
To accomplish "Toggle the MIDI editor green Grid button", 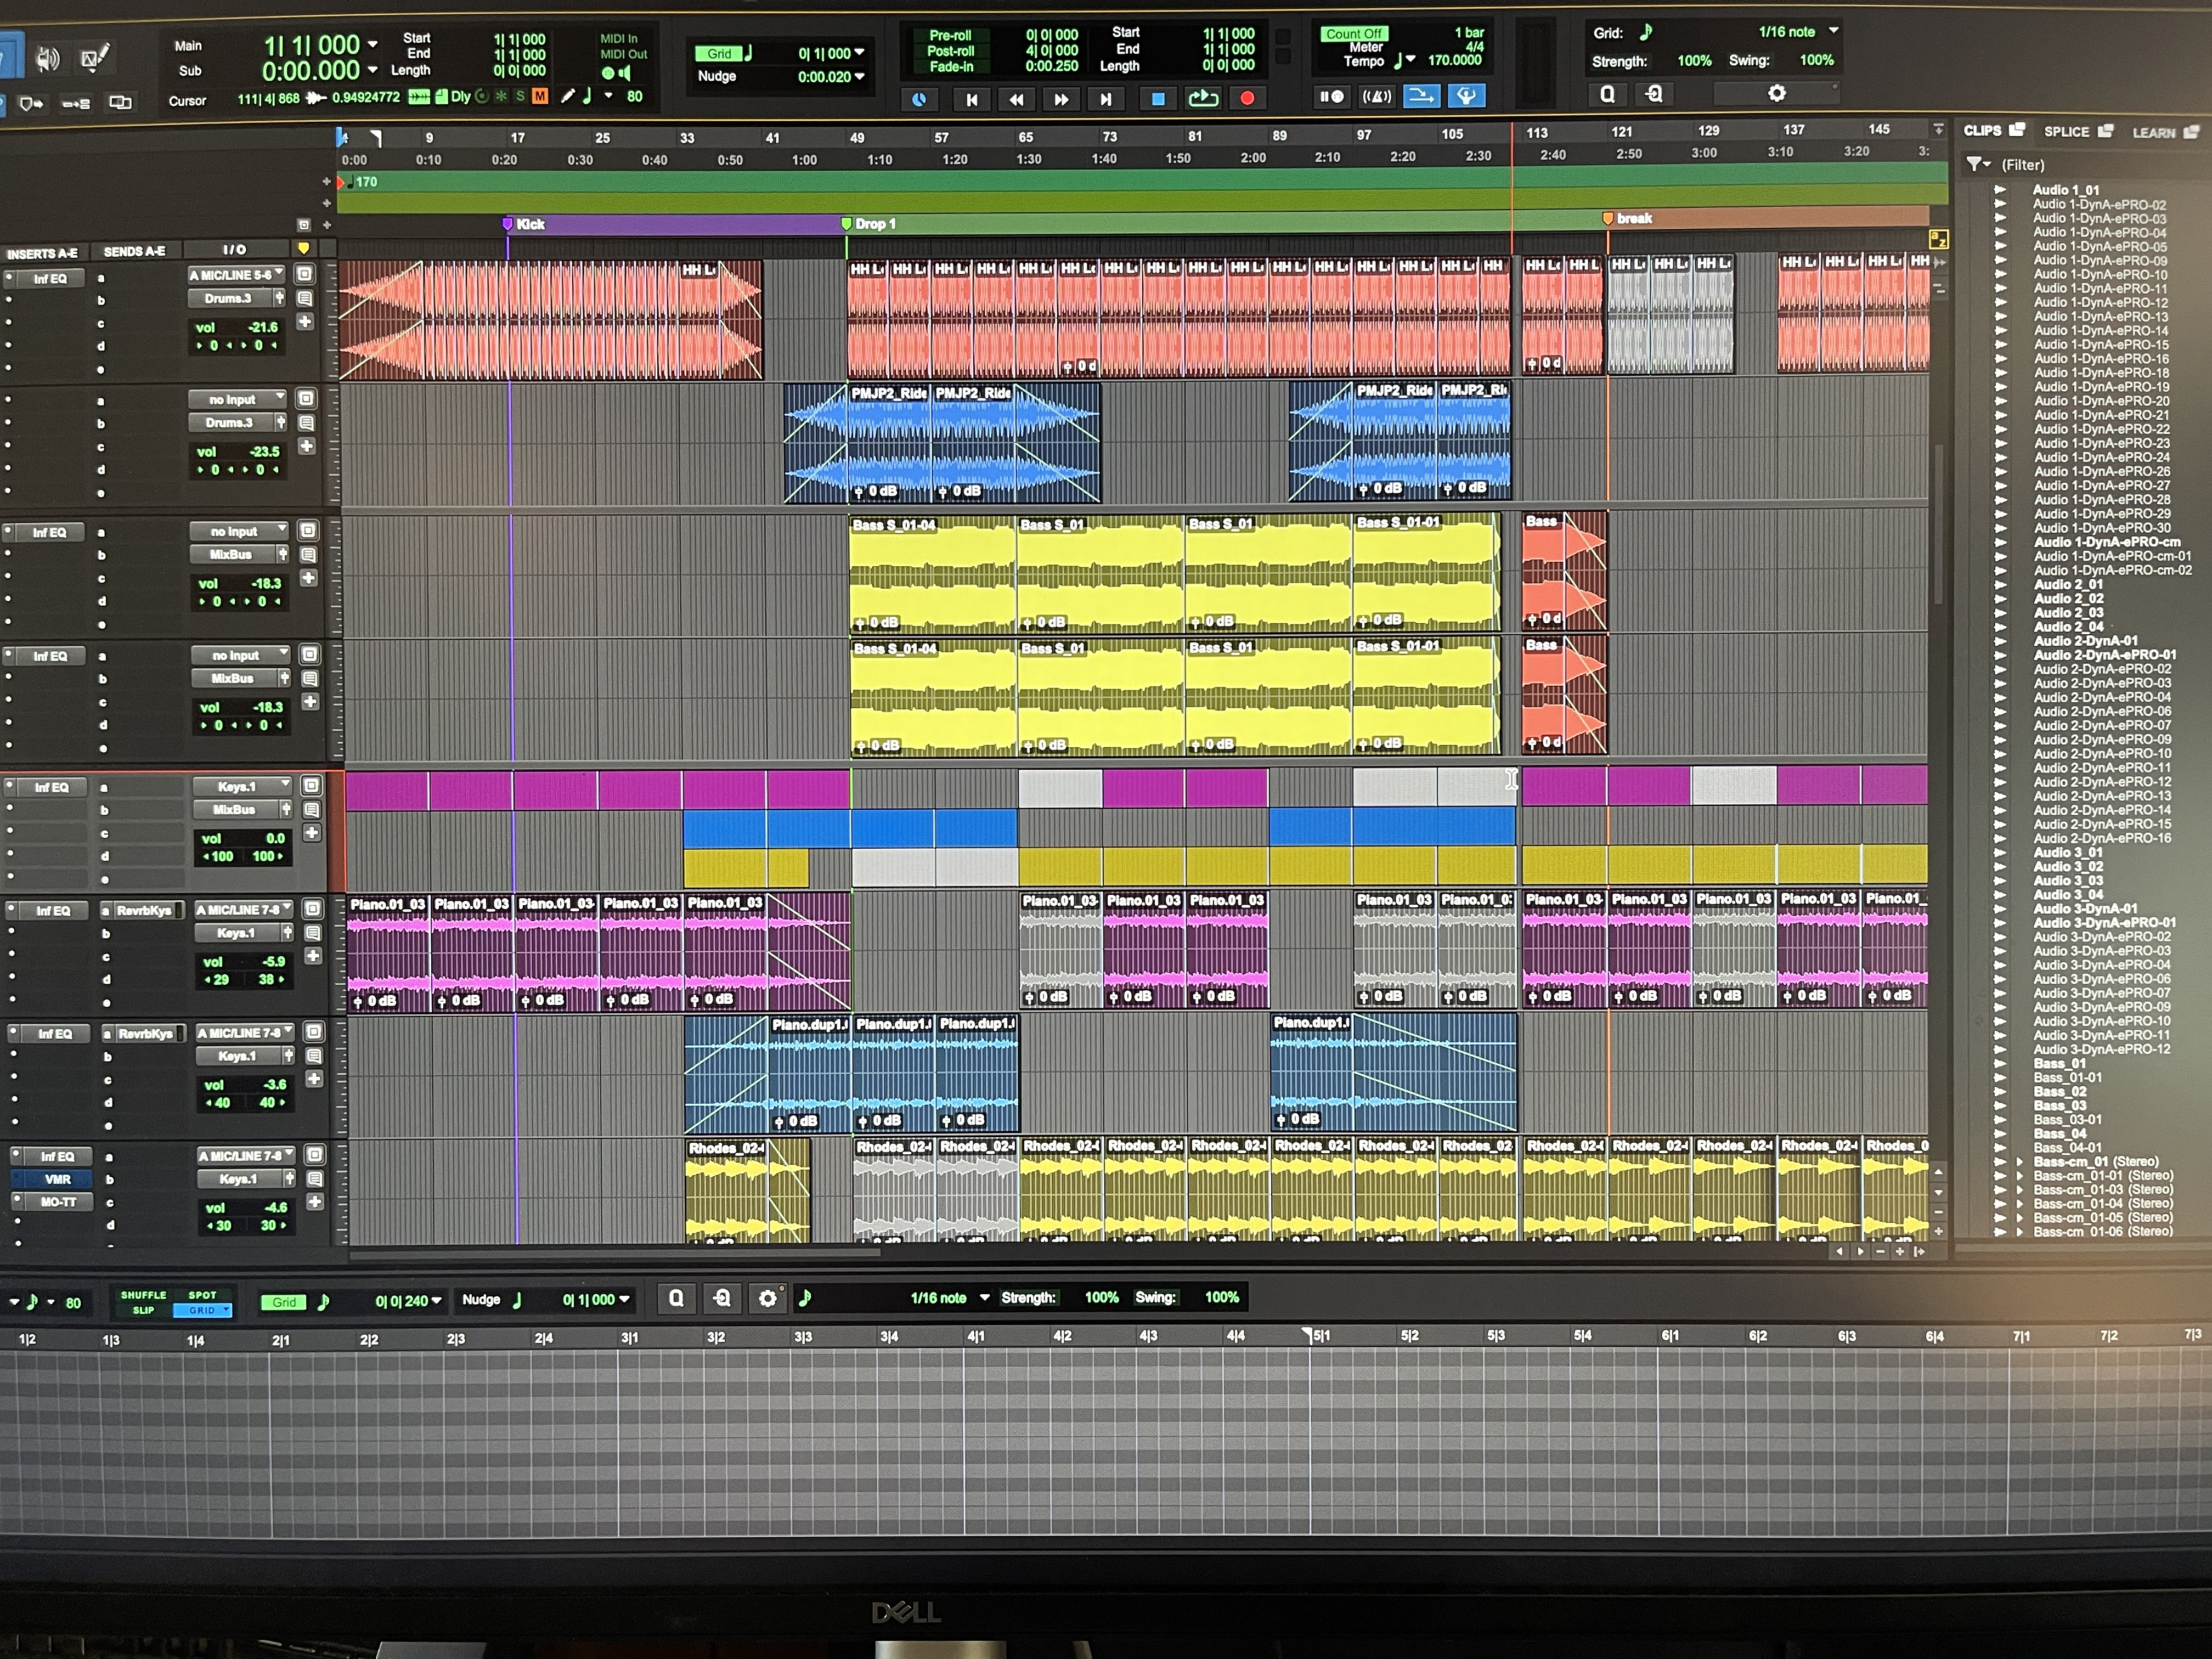I will (284, 1302).
